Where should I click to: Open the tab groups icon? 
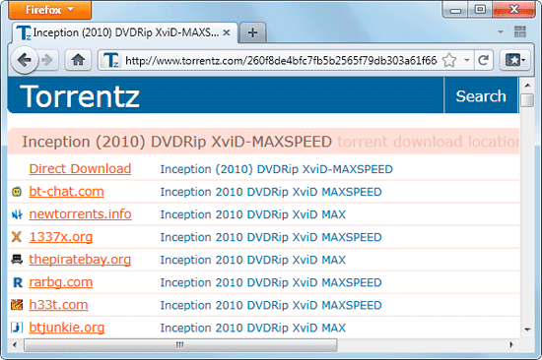pyautogui.click(x=520, y=32)
